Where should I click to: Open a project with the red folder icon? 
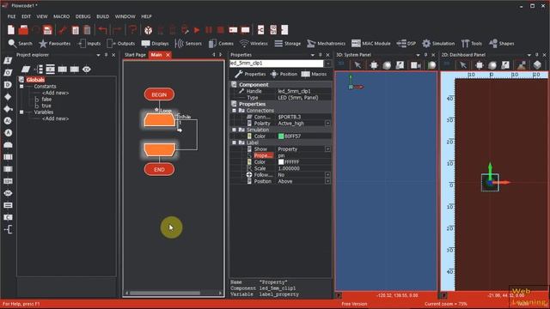click(x=23, y=30)
